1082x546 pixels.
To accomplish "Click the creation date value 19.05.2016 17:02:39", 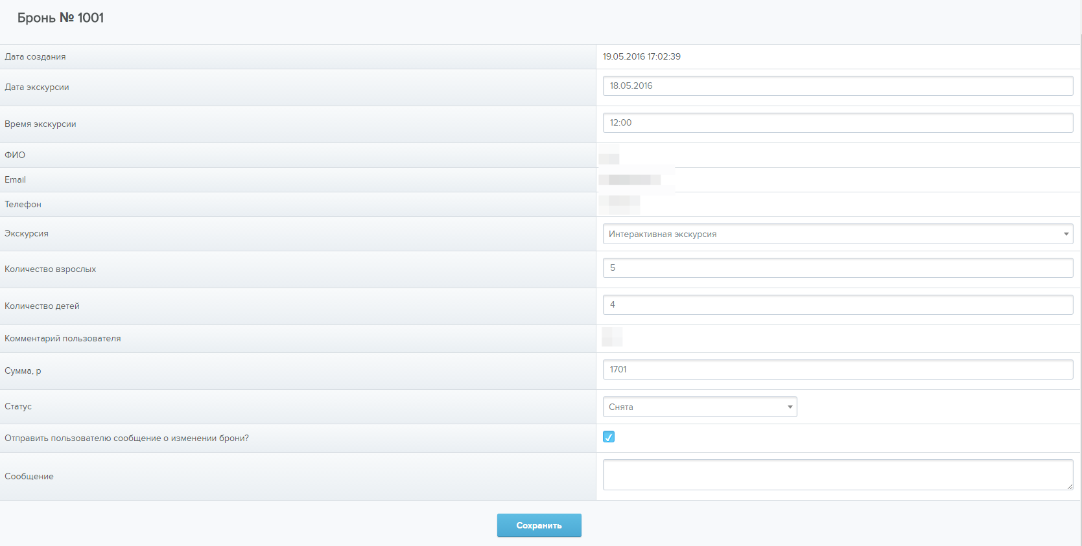I will click(641, 57).
